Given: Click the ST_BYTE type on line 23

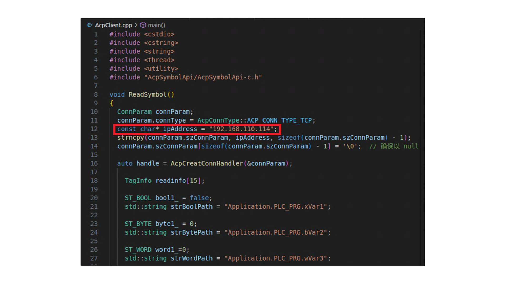Looking at the screenshot, I should click(x=138, y=224).
